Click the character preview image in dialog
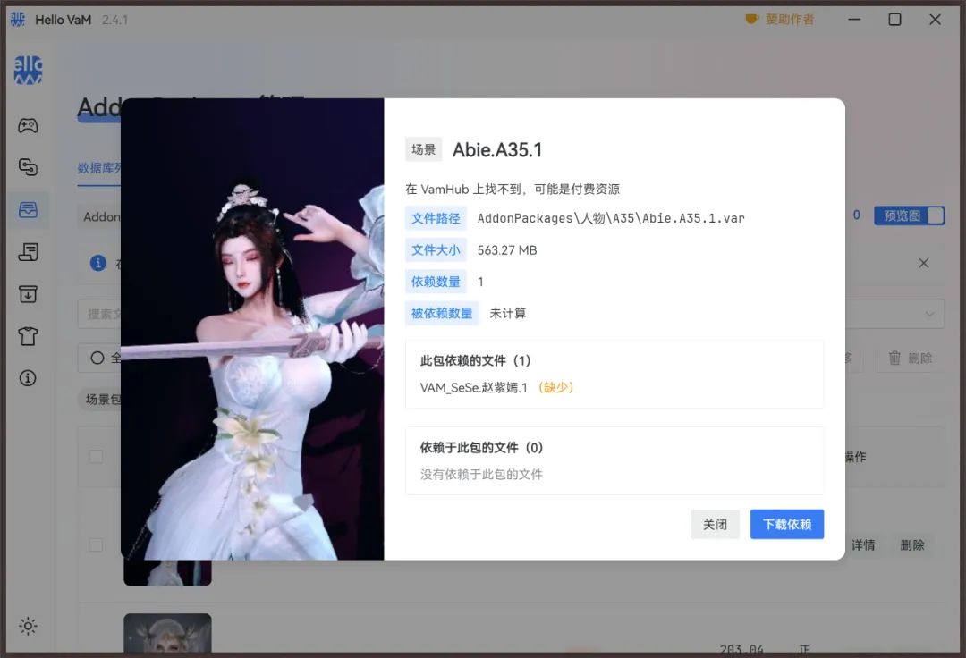 (252, 329)
